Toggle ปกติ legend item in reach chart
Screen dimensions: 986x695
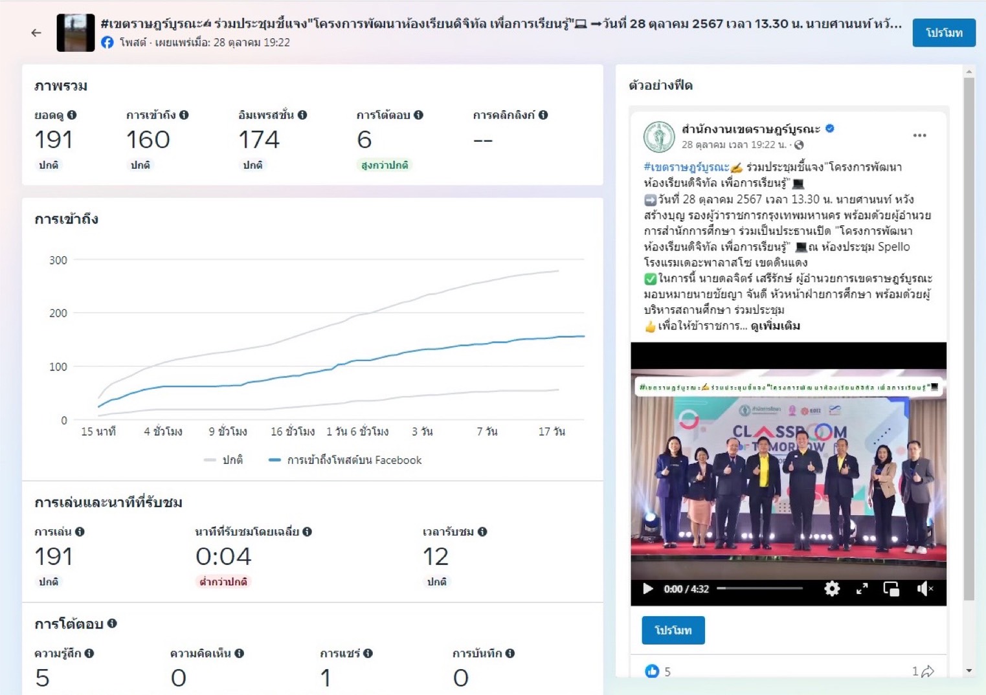point(223,460)
